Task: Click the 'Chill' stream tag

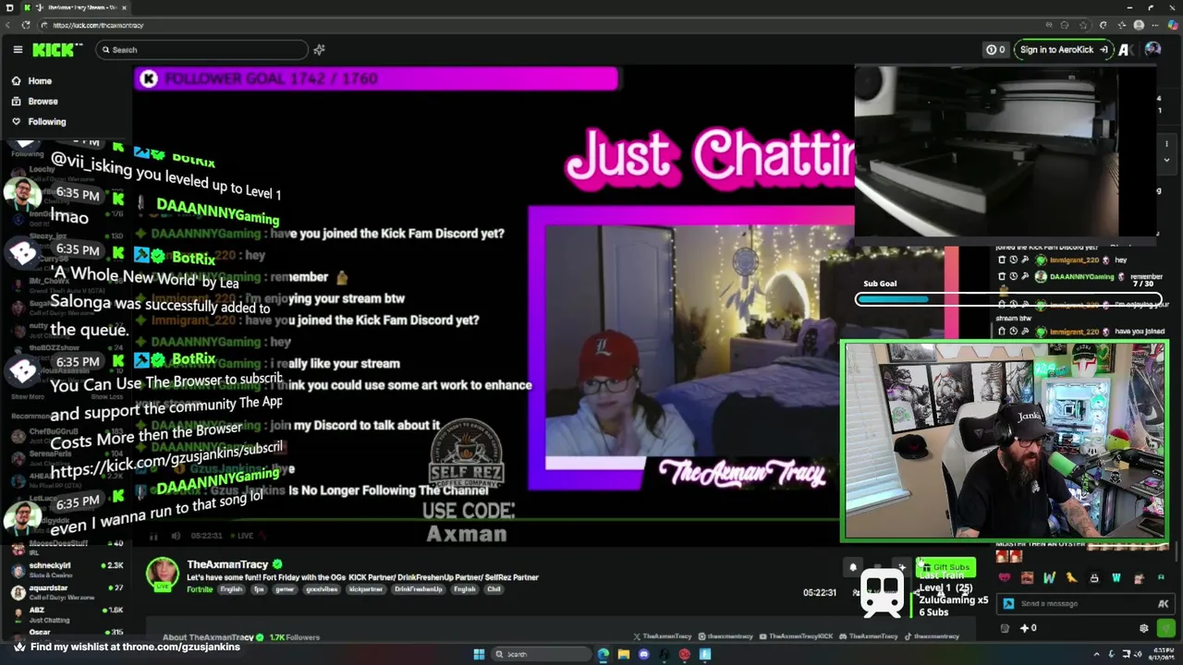Action: (494, 589)
